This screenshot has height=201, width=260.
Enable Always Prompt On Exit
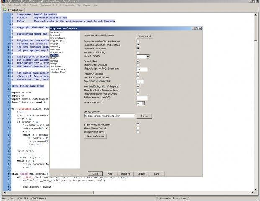pos(138,128)
